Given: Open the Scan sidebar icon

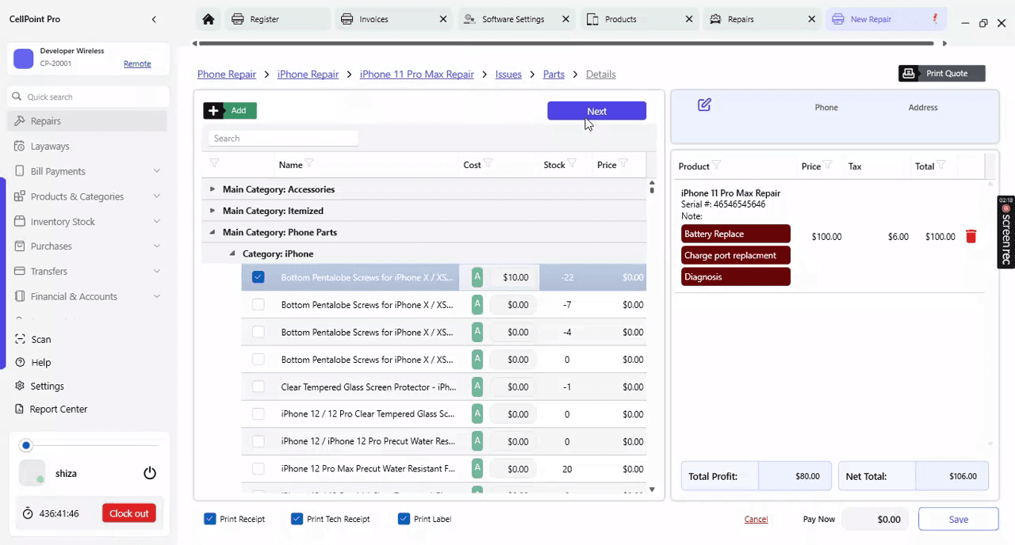Looking at the screenshot, I should pyautogui.click(x=20, y=339).
